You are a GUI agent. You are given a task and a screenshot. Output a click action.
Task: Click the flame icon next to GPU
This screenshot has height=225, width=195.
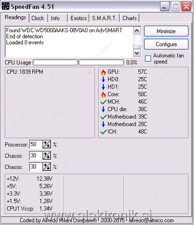pyautogui.click(x=103, y=72)
